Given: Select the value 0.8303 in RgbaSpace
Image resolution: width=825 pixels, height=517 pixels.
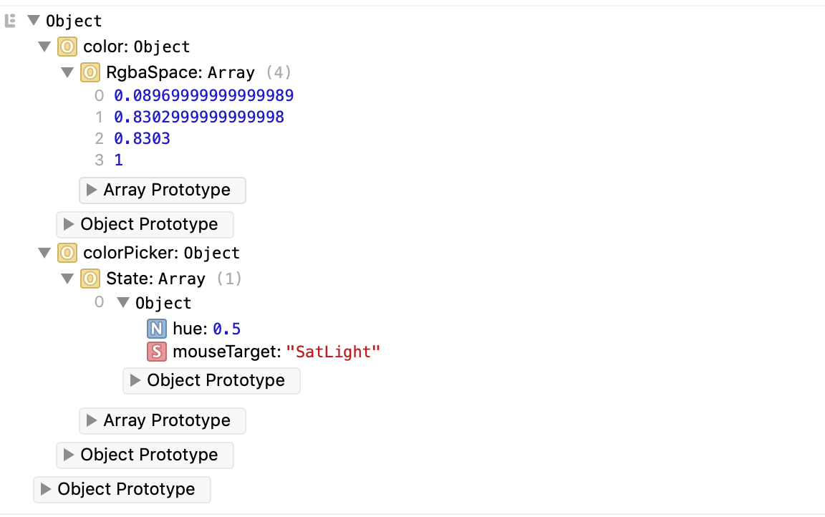Looking at the screenshot, I should pyautogui.click(x=142, y=138).
